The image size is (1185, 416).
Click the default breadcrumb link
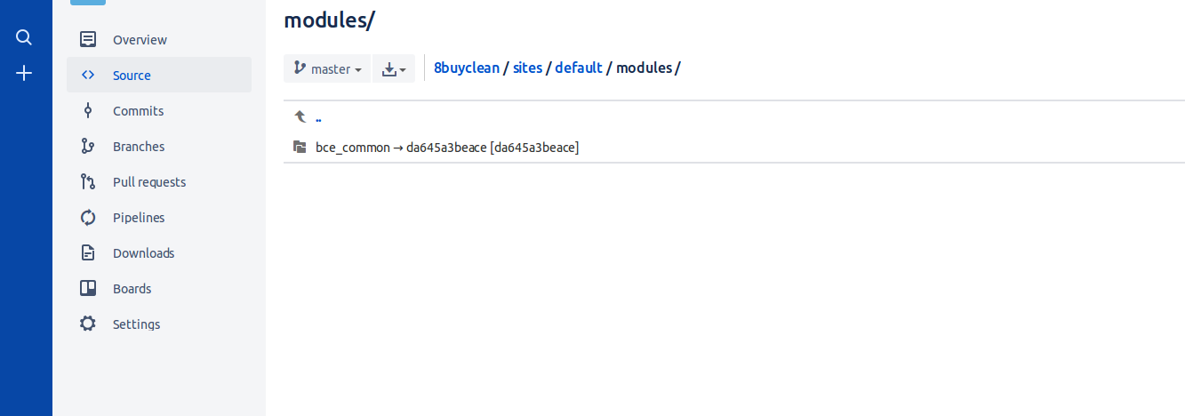579,68
